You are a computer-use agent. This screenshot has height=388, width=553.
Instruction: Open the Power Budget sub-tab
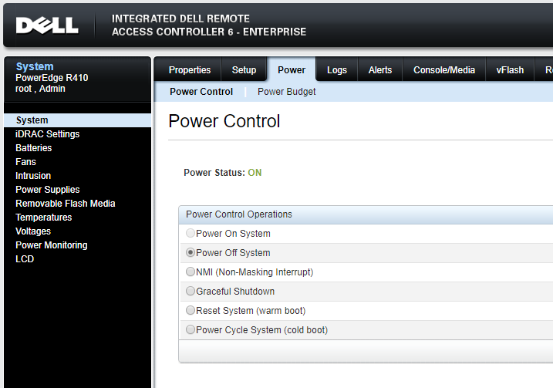[x=286, y=92]
